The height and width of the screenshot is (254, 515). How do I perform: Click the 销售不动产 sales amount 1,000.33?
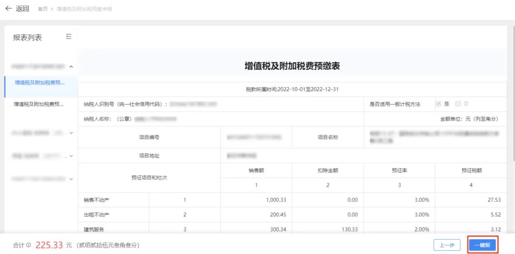click(x=276, y=200)
